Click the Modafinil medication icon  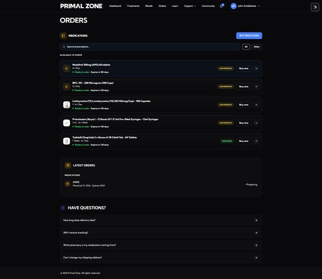[x=66, y=69]
